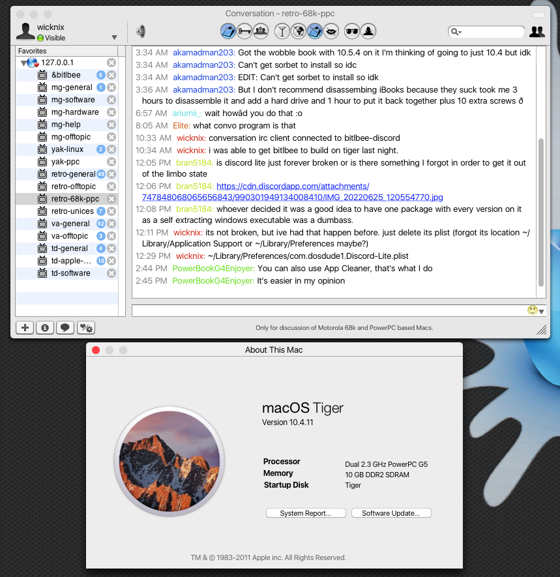Open the cdn.discordapp.com attachment link

click(x=293, y=192)
